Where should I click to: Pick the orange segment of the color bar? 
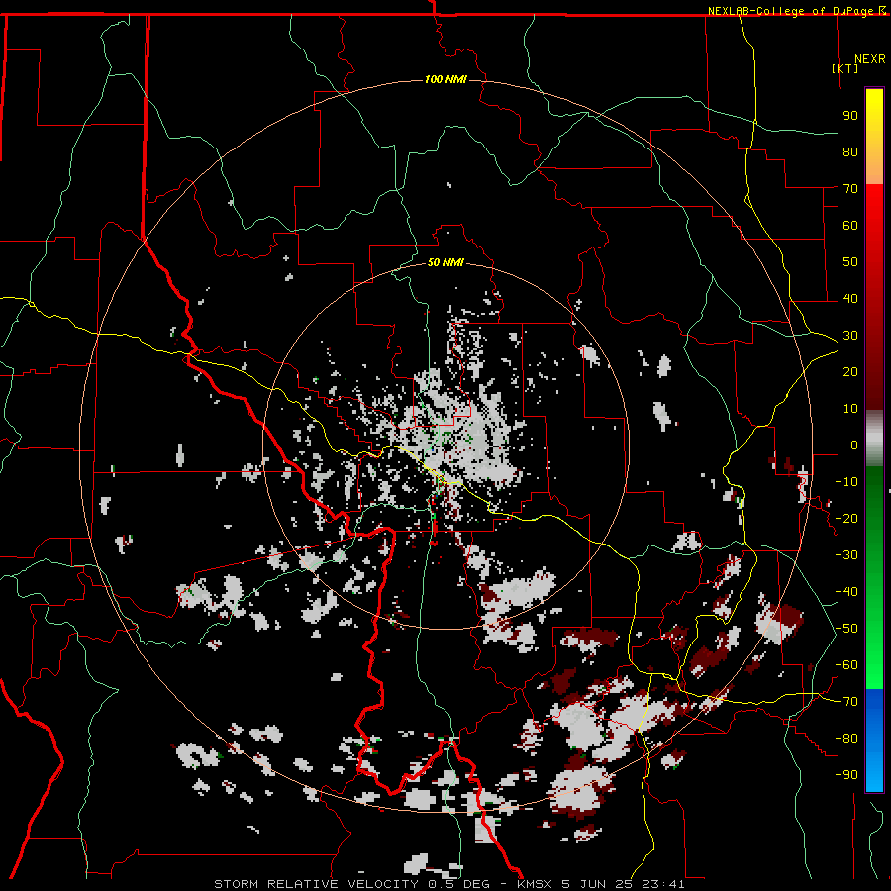point(874,164)
